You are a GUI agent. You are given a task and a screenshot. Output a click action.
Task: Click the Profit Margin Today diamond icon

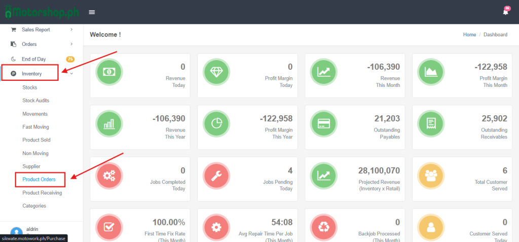tap(216, 72)
